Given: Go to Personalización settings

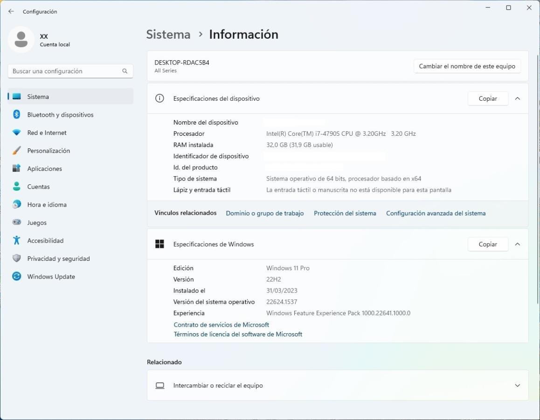Looking at the screenshot, I should (48, 151).
